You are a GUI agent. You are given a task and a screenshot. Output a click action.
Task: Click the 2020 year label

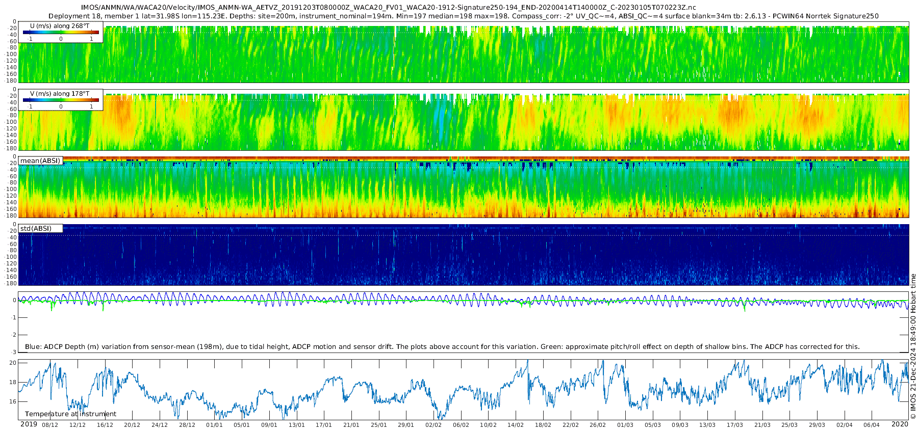(x=900, y=424)
